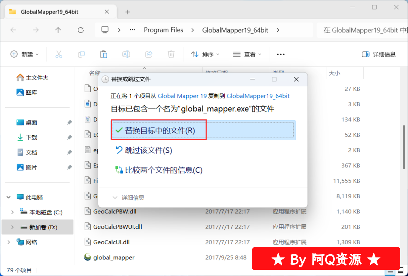Collapse the 此电脑 tree node
This screenshot has width=408, height=276.
9,197
